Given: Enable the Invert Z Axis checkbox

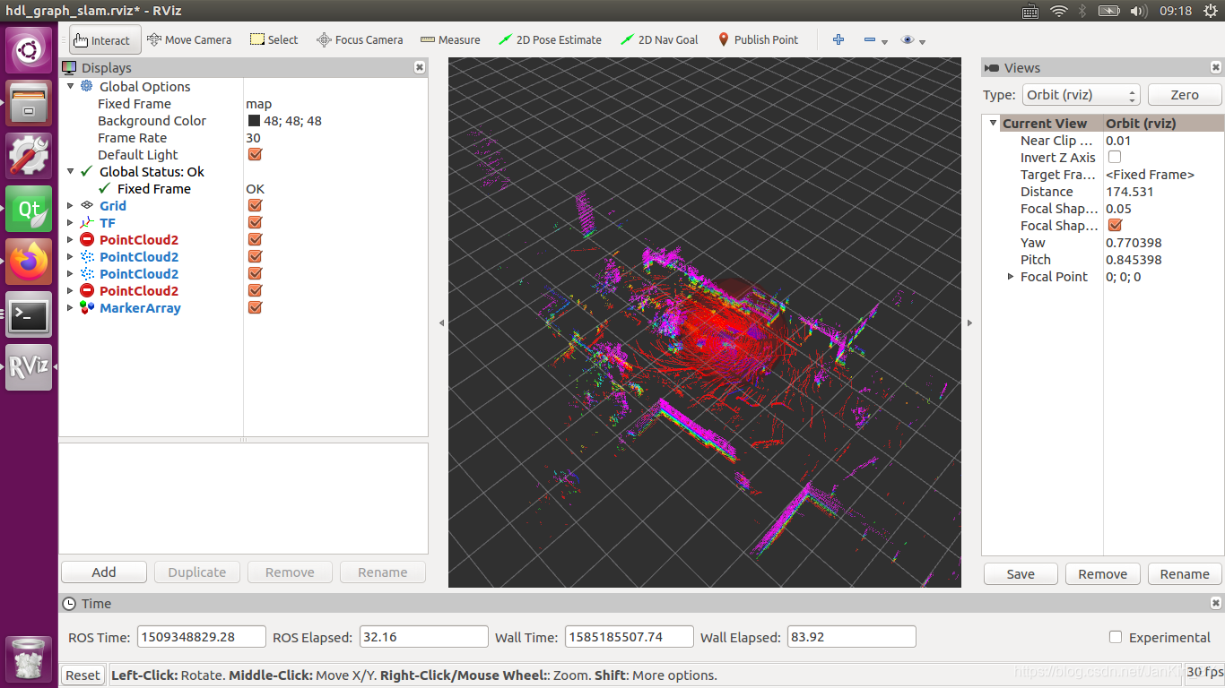Looking at the screenshot, I should (1113, 157).
